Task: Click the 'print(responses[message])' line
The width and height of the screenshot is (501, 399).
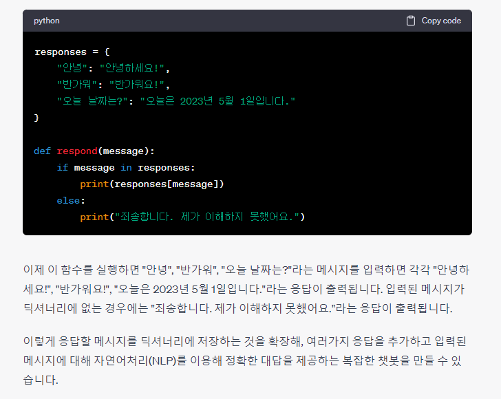Action: point(152,184)
